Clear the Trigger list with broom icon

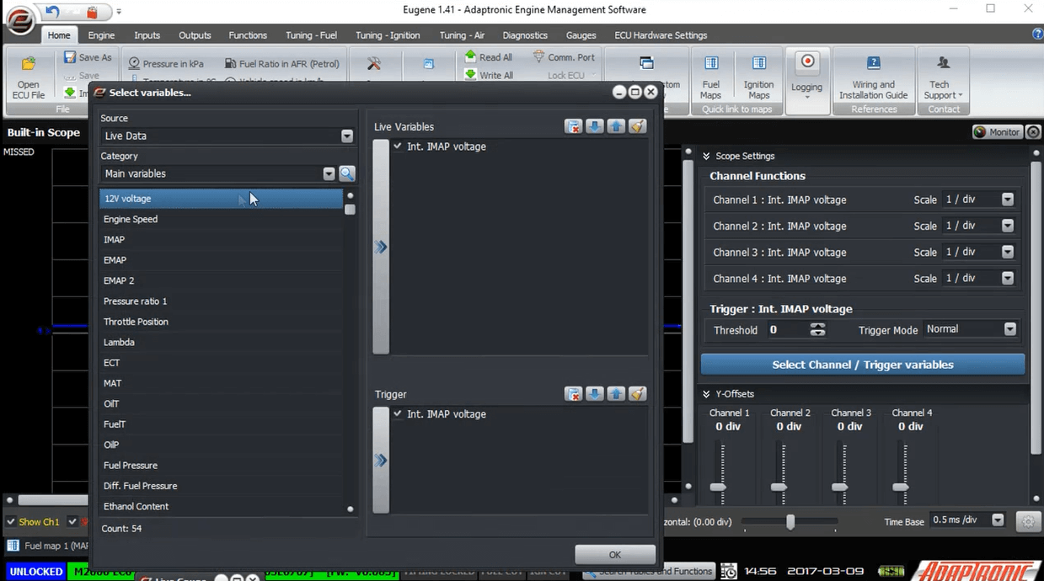[638, 394]
